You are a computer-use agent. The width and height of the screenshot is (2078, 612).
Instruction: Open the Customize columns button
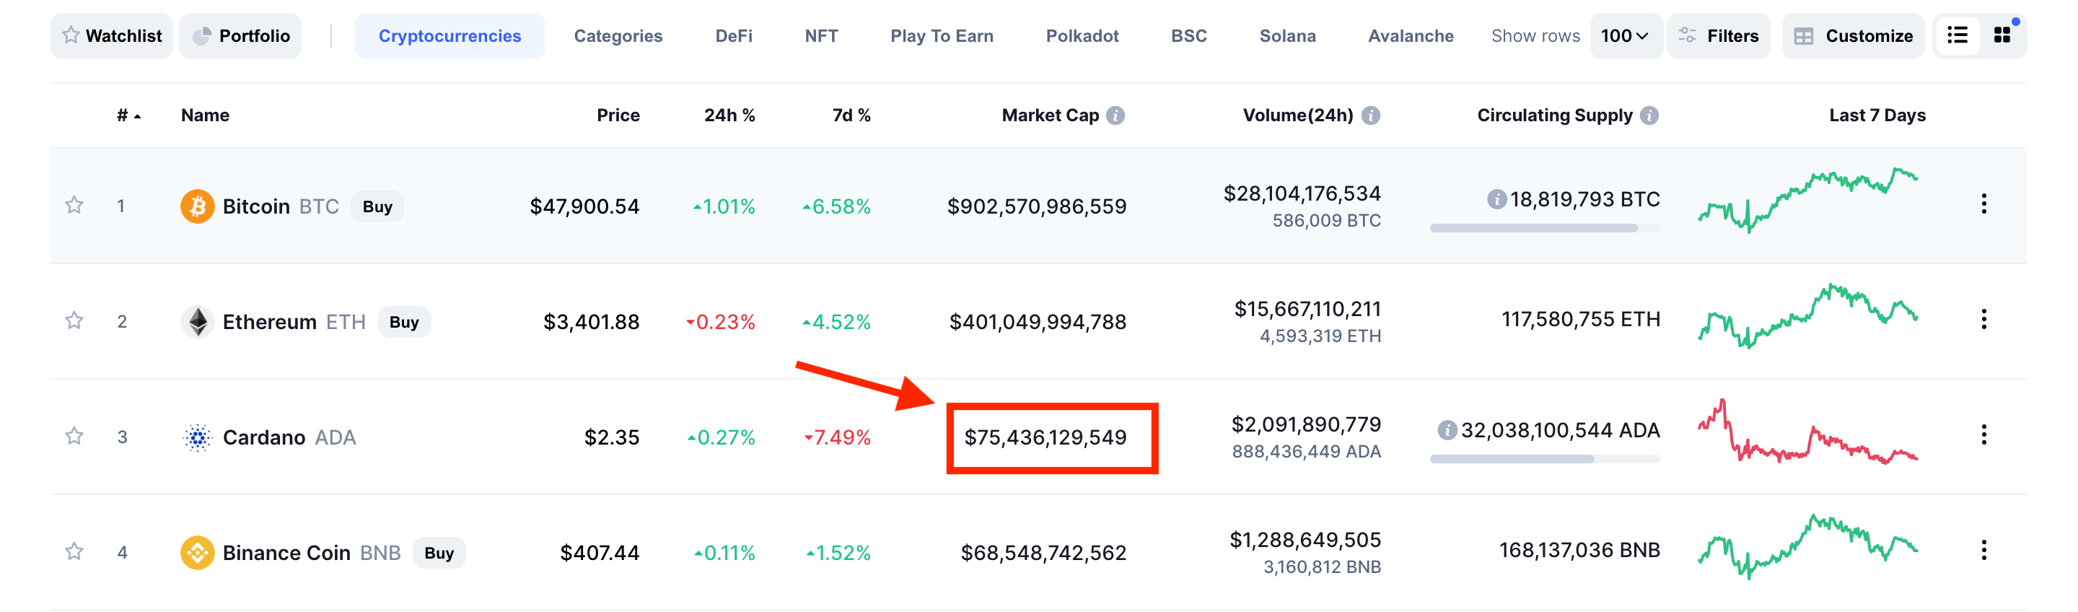tap(1853, 35)
